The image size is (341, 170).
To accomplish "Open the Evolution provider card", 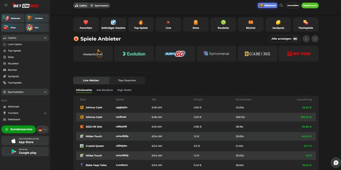I will [x=134, y=54].
